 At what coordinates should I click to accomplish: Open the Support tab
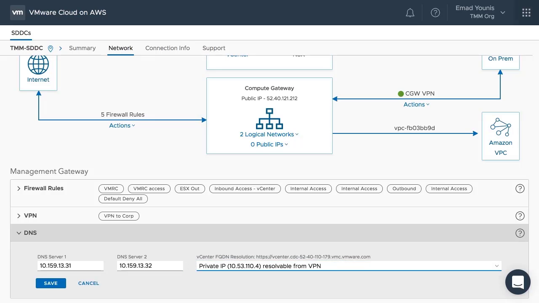pyautogui.click(x=214, y=48)
